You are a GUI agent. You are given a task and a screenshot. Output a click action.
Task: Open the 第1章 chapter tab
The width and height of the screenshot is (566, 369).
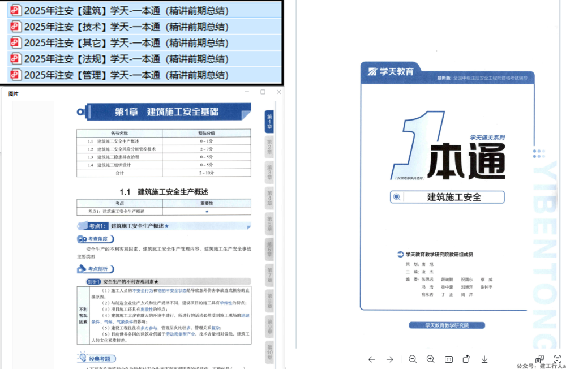click(x=269, y=121)
